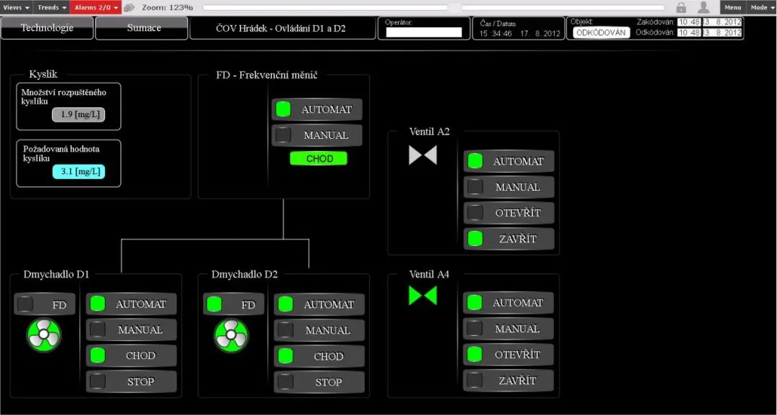Click the requested oxygen 3.1 [mg/L] field
This screenshot has width=777, height=415.
coord(79,172)
